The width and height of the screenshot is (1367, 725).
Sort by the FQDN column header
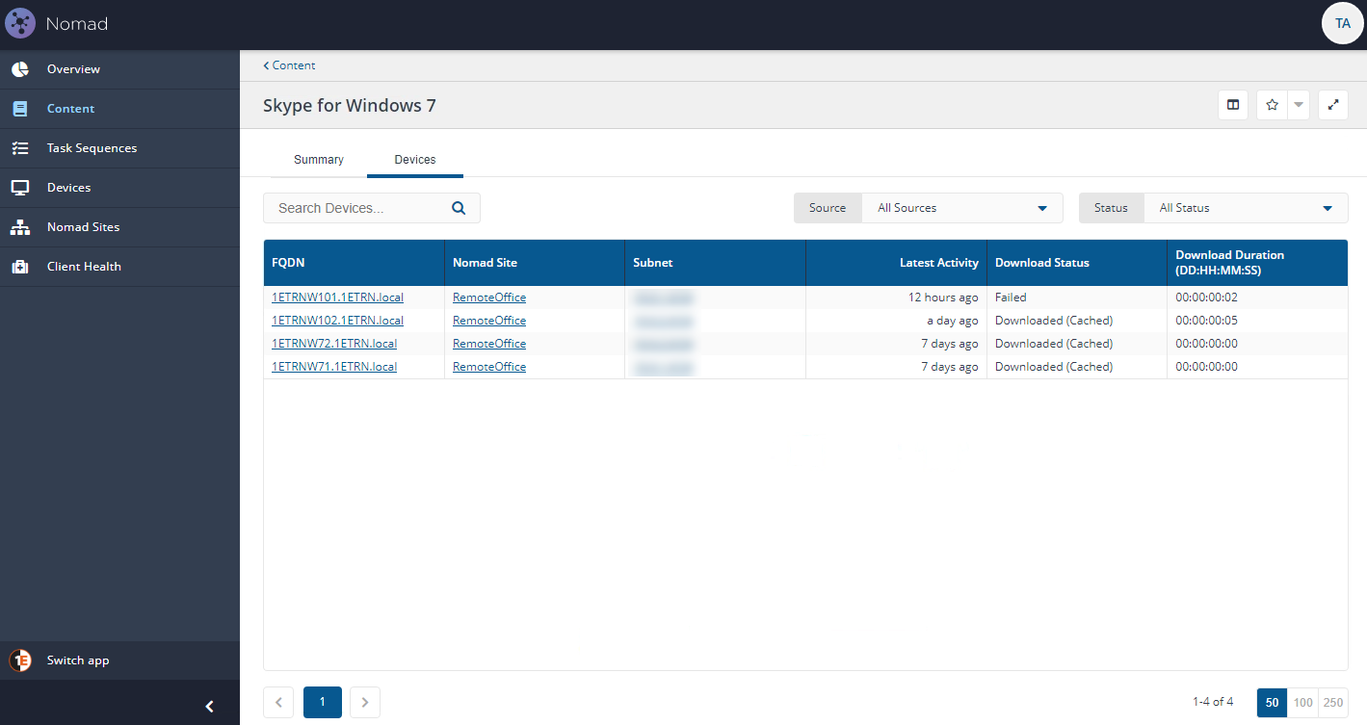pos(354,263)
